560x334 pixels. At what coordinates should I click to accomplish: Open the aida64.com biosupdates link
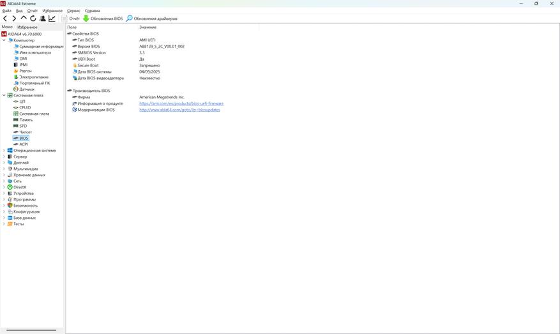click(x=179, y=110)
